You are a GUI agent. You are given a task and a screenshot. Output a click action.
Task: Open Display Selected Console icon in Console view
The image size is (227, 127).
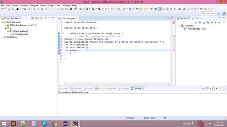pos(207,89)
